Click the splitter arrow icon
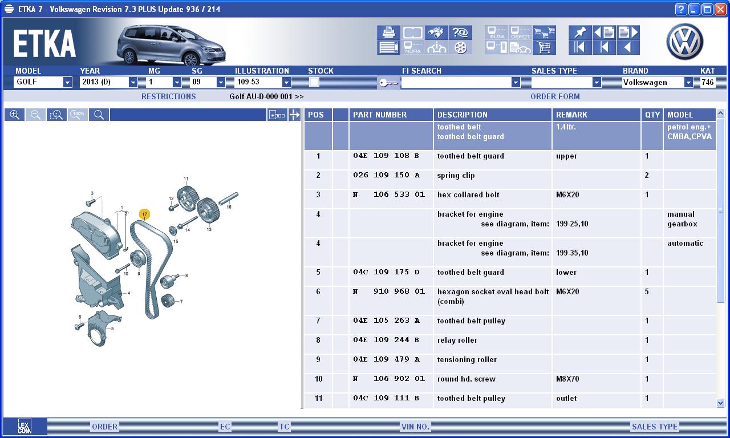This screenshot has height=438, width=730. pyautogui.click(x=294, y=115)
